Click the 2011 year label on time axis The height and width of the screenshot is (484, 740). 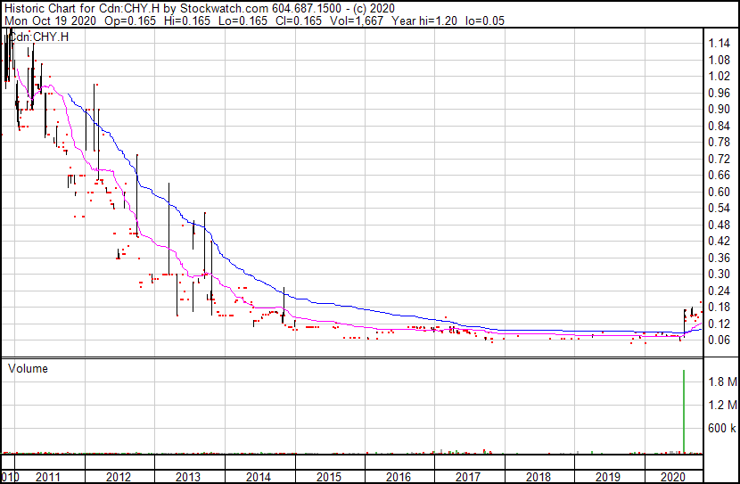click(x=48, y=477)
